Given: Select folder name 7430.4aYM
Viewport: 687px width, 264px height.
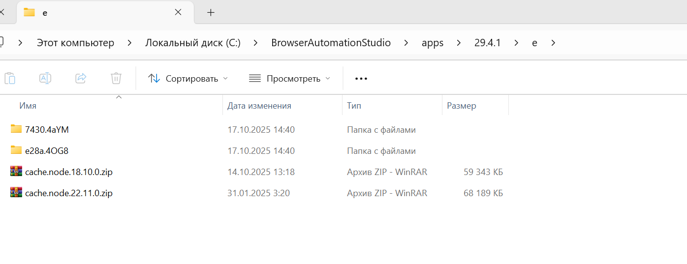Looking at the screenshot, I should (x=47, y=130).
